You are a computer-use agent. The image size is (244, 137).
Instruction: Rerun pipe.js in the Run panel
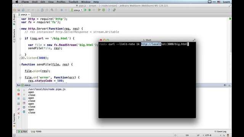tap(19, 90)
